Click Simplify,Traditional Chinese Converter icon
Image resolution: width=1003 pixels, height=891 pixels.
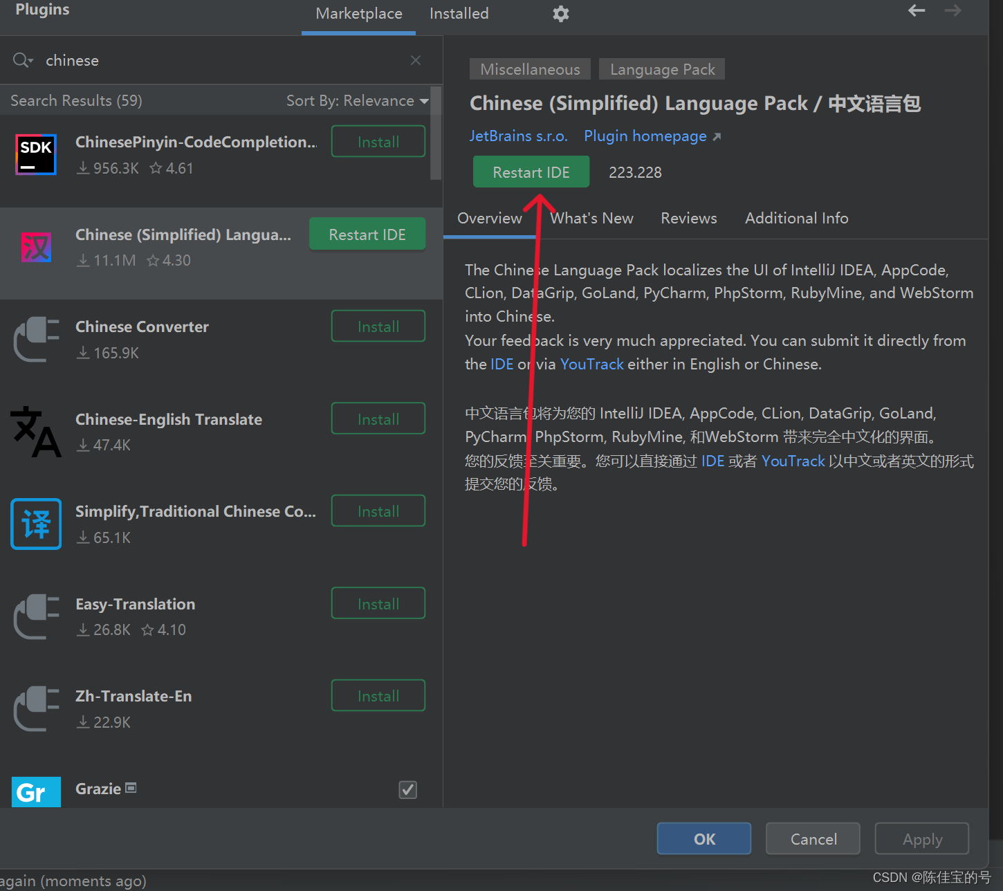(x=36, y=524)
